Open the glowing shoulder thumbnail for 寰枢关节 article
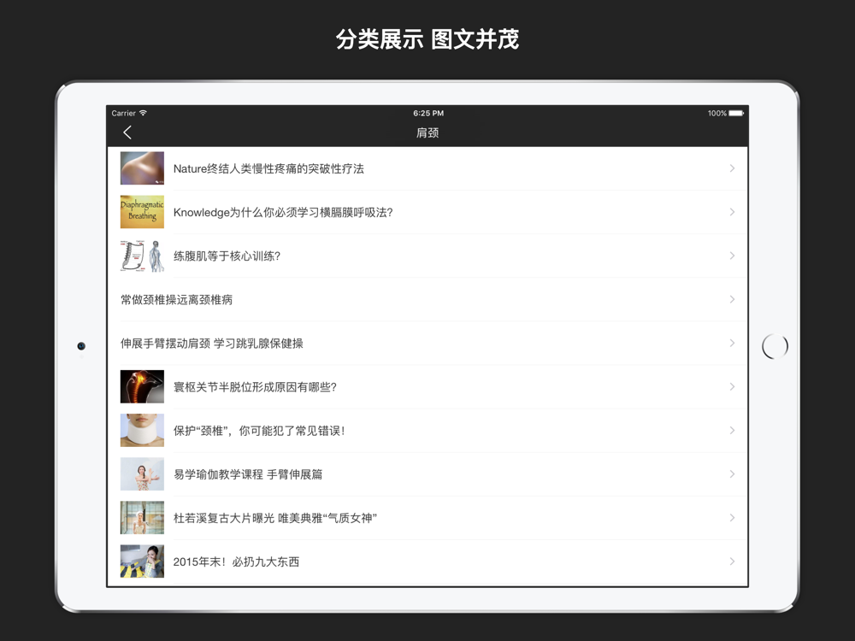The height and width of the screenshot is (641, 855). [x=142, y=386]
